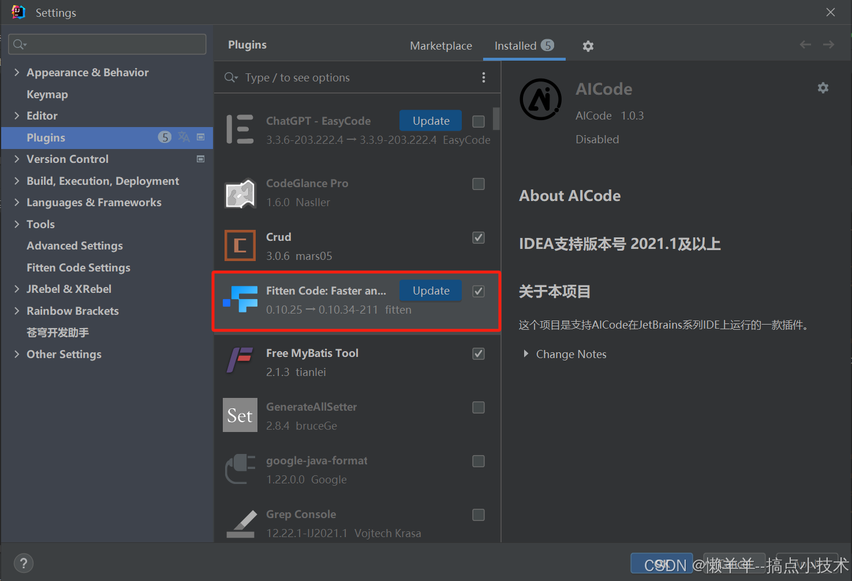Image resolution: width=852 pixels, height=581 pixels.
Task: Disable the Free MyBatis Tool checkbox
Action: [x=479, y=353]
